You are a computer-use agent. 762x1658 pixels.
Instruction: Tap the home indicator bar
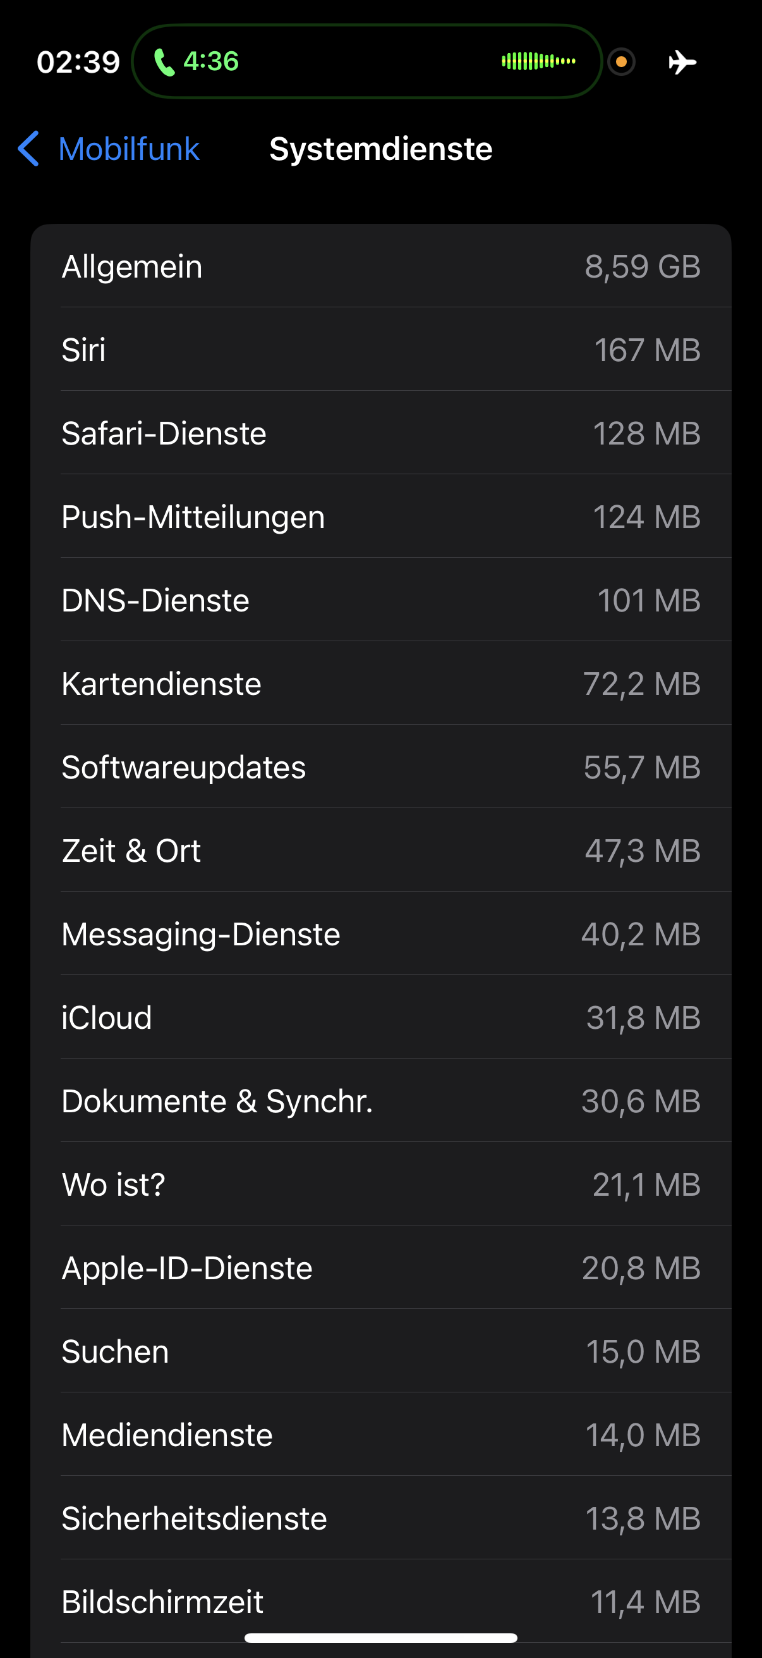click(x=380, y=1637)
